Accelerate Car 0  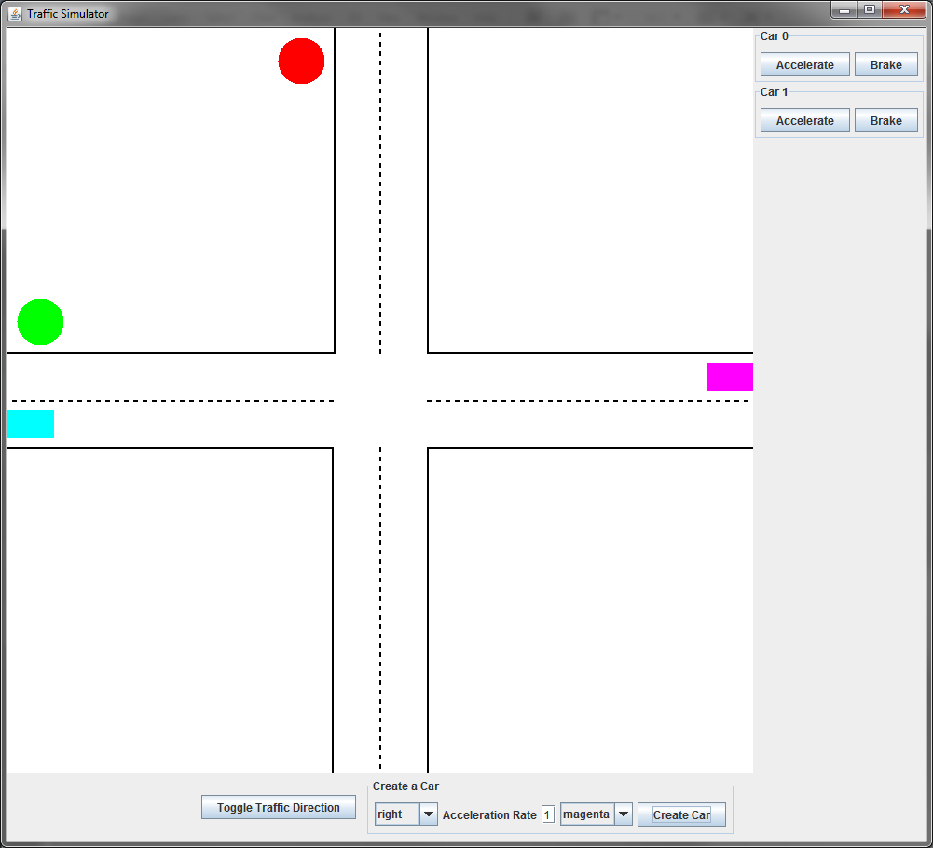[804, 65]
